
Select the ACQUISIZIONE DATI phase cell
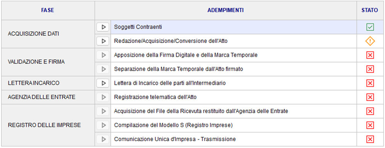coord(48,34)
